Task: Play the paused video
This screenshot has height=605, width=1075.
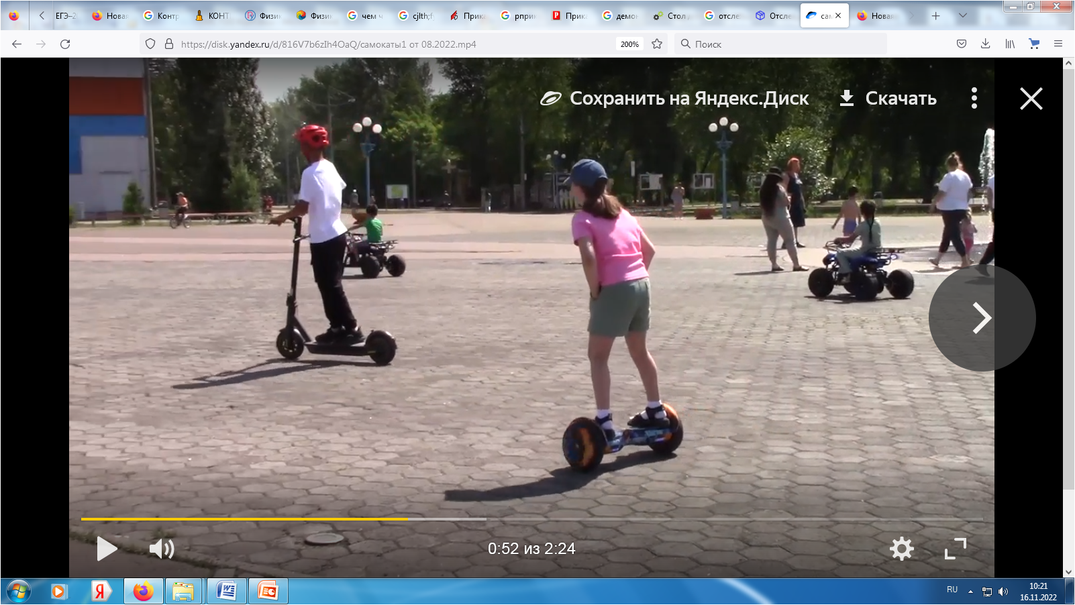Action: point(107,549)
